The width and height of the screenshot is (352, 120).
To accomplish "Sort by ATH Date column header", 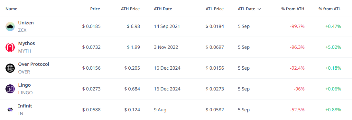I will (163, 9).
